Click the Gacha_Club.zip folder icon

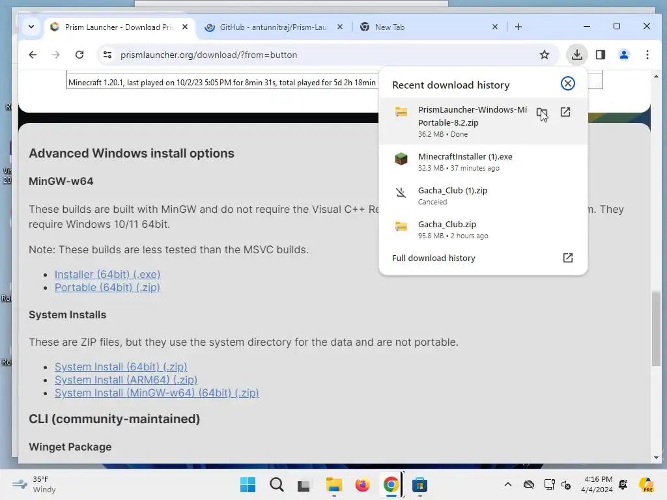(x=401, y=226)
